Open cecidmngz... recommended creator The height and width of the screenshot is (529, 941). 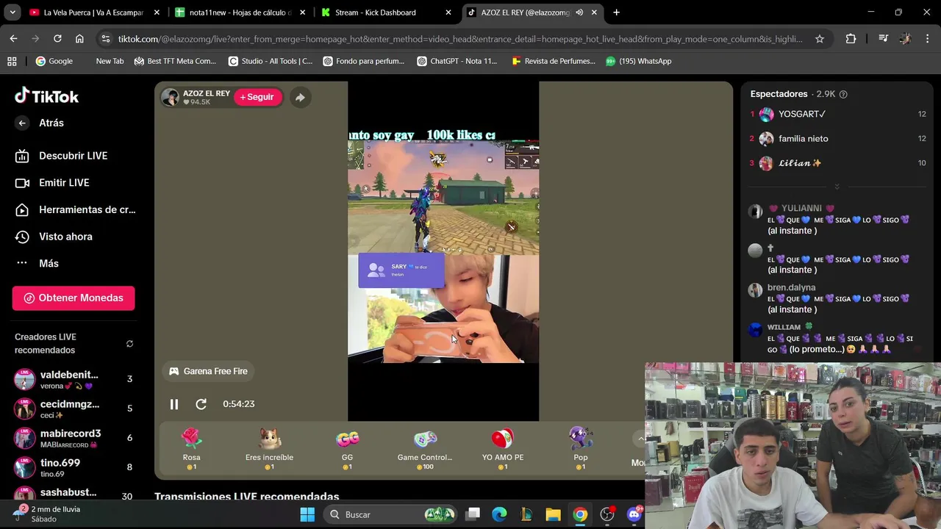[74, 409]
